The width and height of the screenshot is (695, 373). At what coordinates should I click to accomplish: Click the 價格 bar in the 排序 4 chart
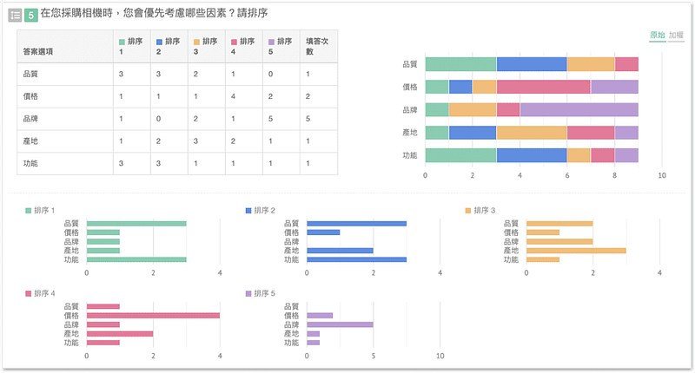(x=154, y=316)
